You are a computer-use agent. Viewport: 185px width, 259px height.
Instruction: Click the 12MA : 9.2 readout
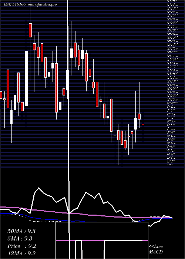[21, 253]
